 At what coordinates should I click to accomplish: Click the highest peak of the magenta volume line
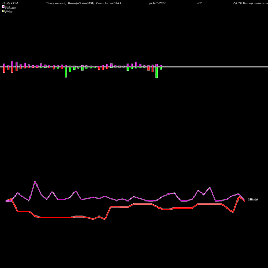[35, 181]
